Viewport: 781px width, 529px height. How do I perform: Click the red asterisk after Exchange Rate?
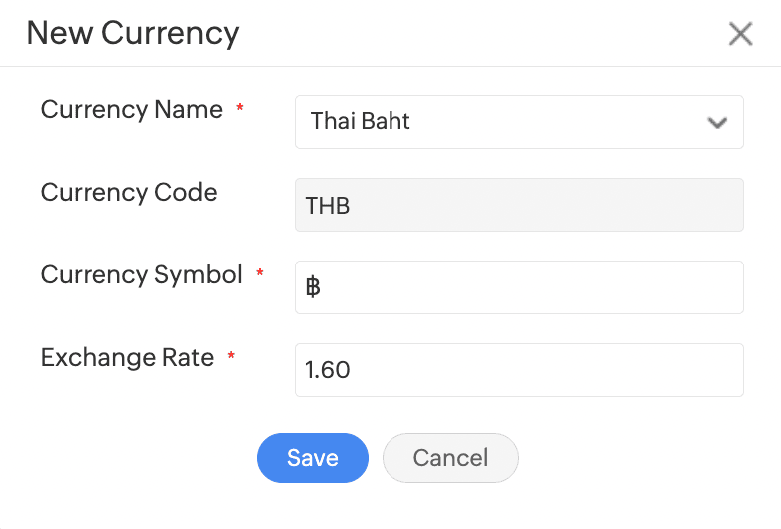coord(231,356)
